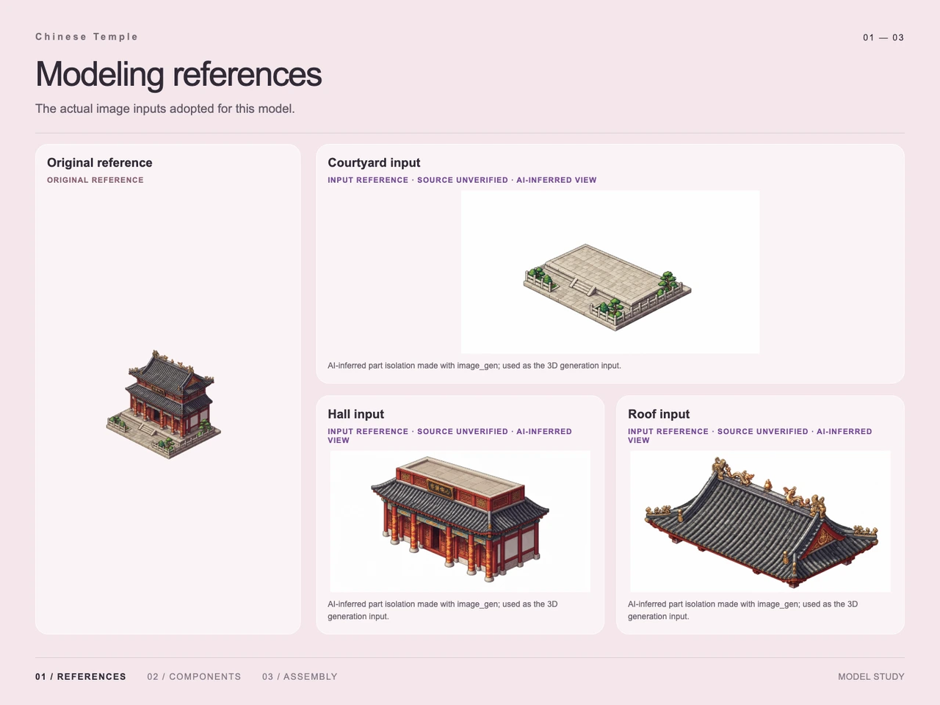Click the 'Modeling references' heading

178,74
